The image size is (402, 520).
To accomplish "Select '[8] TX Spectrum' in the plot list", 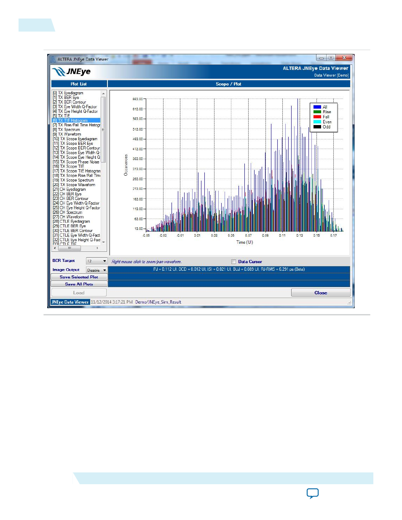I will (66, 130).
